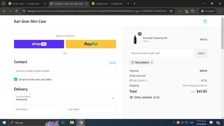
Task: Remove the WELCOME15 discount code
Action: [x=152, y=62]
